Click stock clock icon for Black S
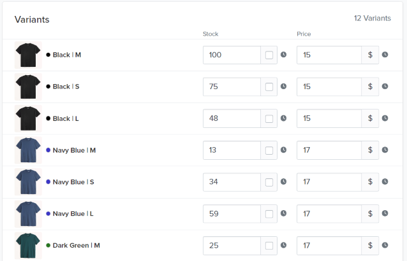This screenshot has height=261, width=407. (283, 86)
